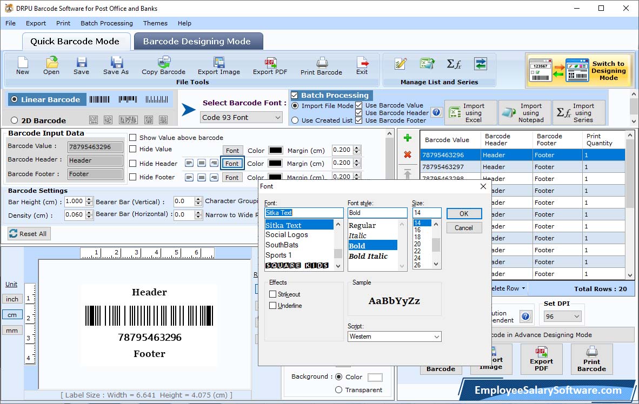Click the Excel sheet manage list icon
The width and height of the screenshot is (639, 404).
pos(427,64)
